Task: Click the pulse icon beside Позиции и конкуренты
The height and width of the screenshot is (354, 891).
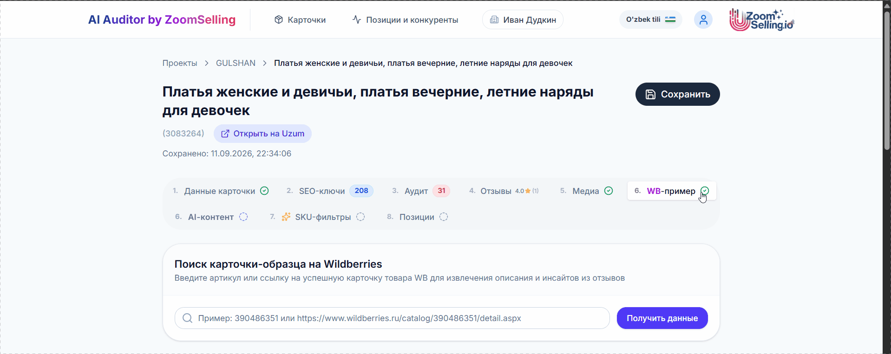Action: [357, 19]
